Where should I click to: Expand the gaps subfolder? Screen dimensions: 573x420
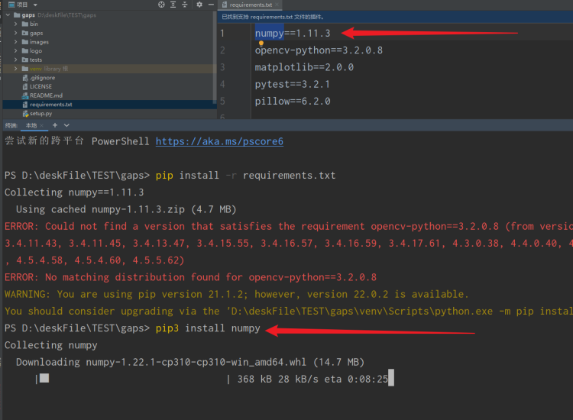pyautogui.click(x=16, y=33)
